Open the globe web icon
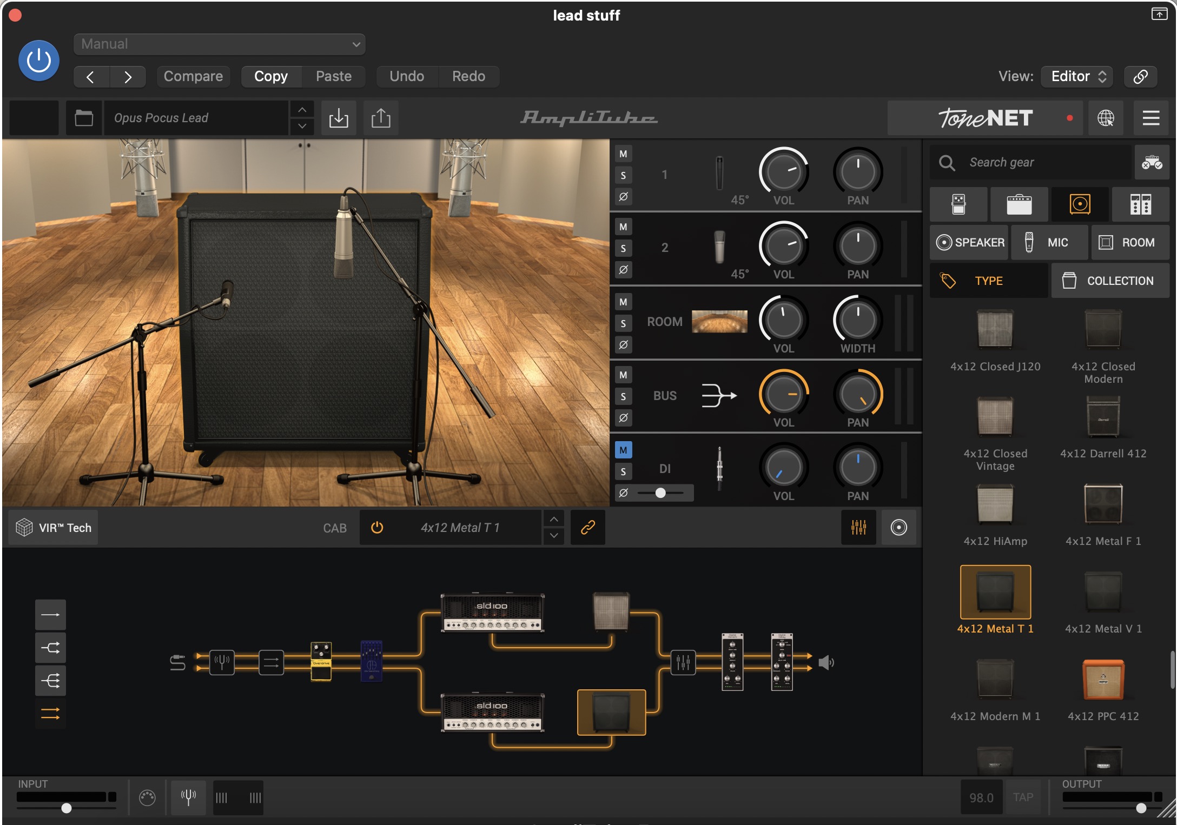Screen dimensions: 1177x825 [x=1106, y=118]
